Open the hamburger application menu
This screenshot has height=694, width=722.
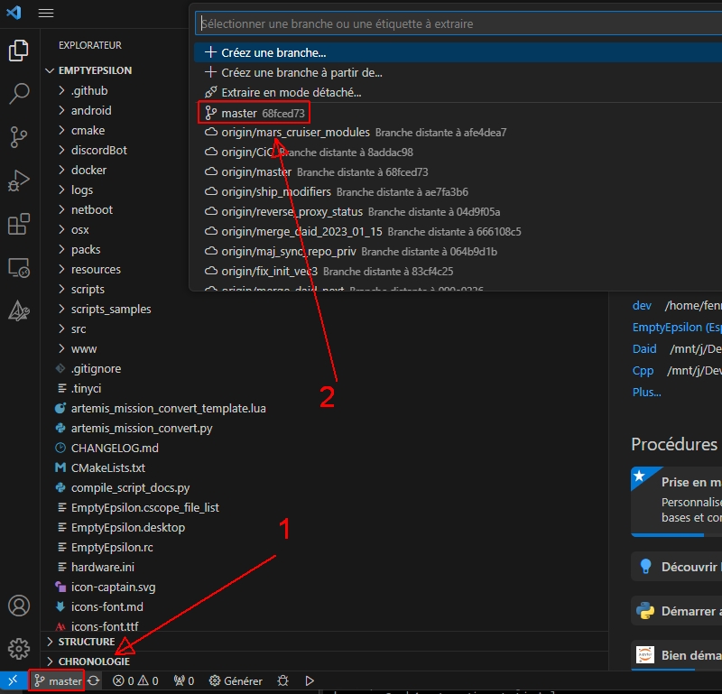pos(46,13)
